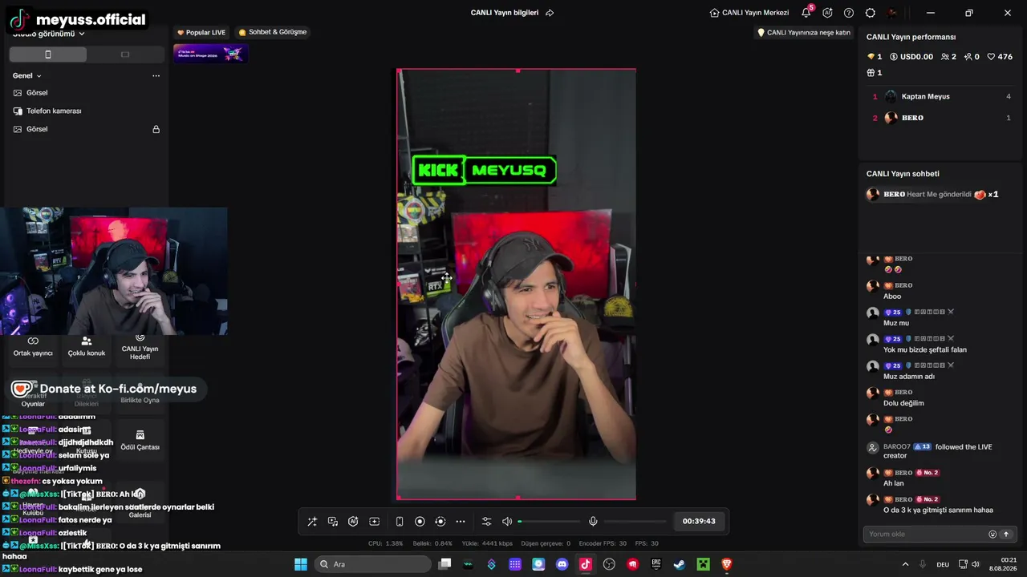Switch to portrait layout mode
The height and width of the screenshot is (577, 1027).
coord(48,54)
